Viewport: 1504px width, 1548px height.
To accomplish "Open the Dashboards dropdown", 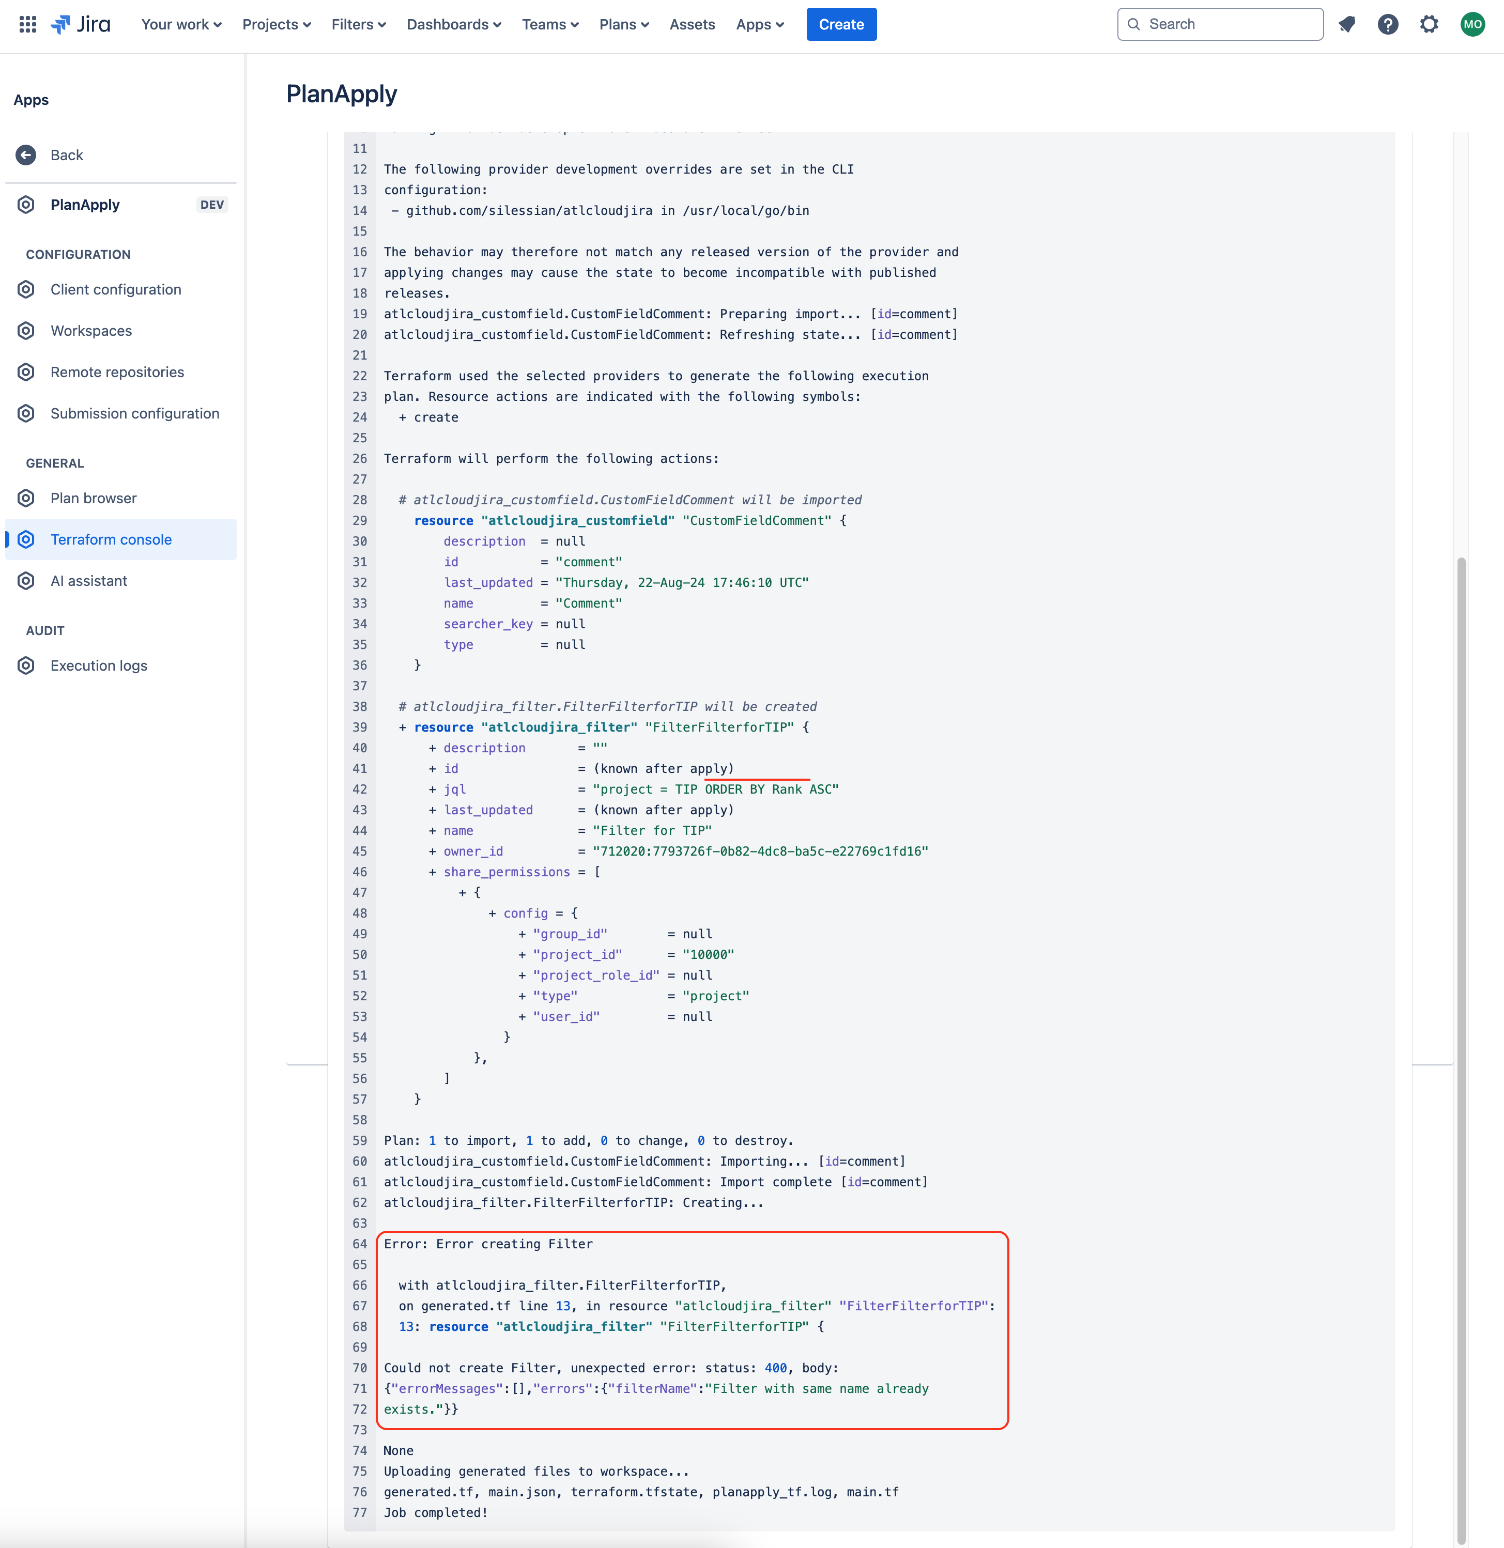I will [453, 24].
